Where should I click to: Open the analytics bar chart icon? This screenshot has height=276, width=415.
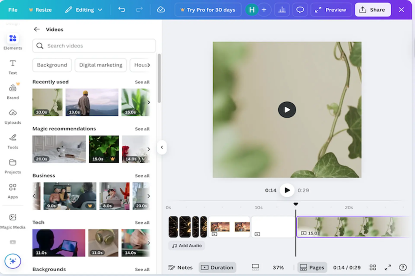point(282,10)
